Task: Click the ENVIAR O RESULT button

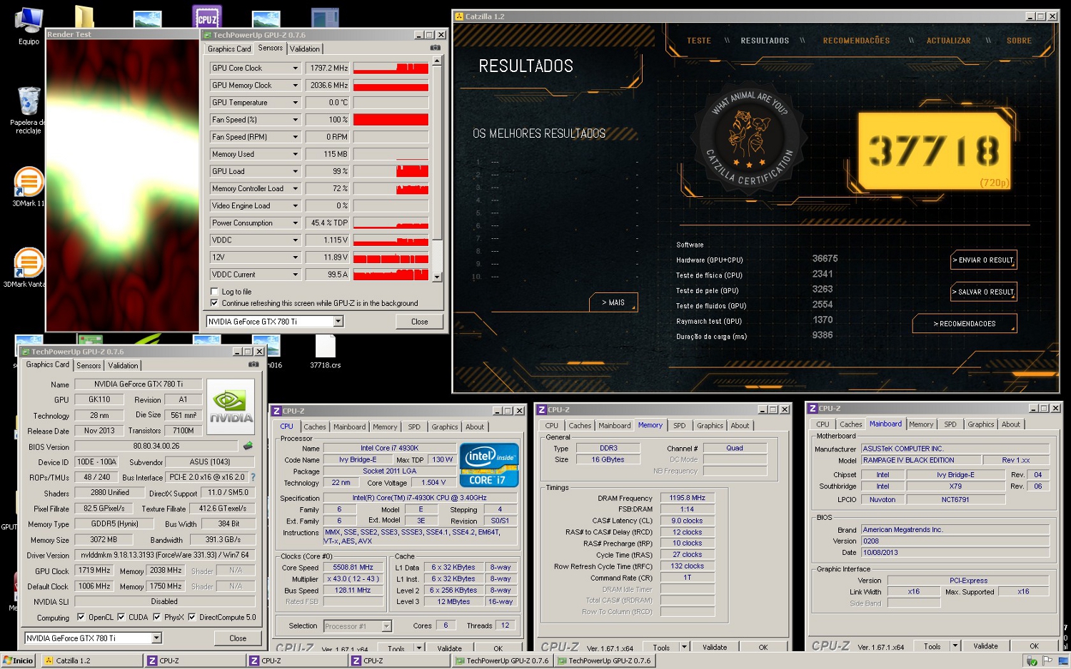Action: coord(983,260)
